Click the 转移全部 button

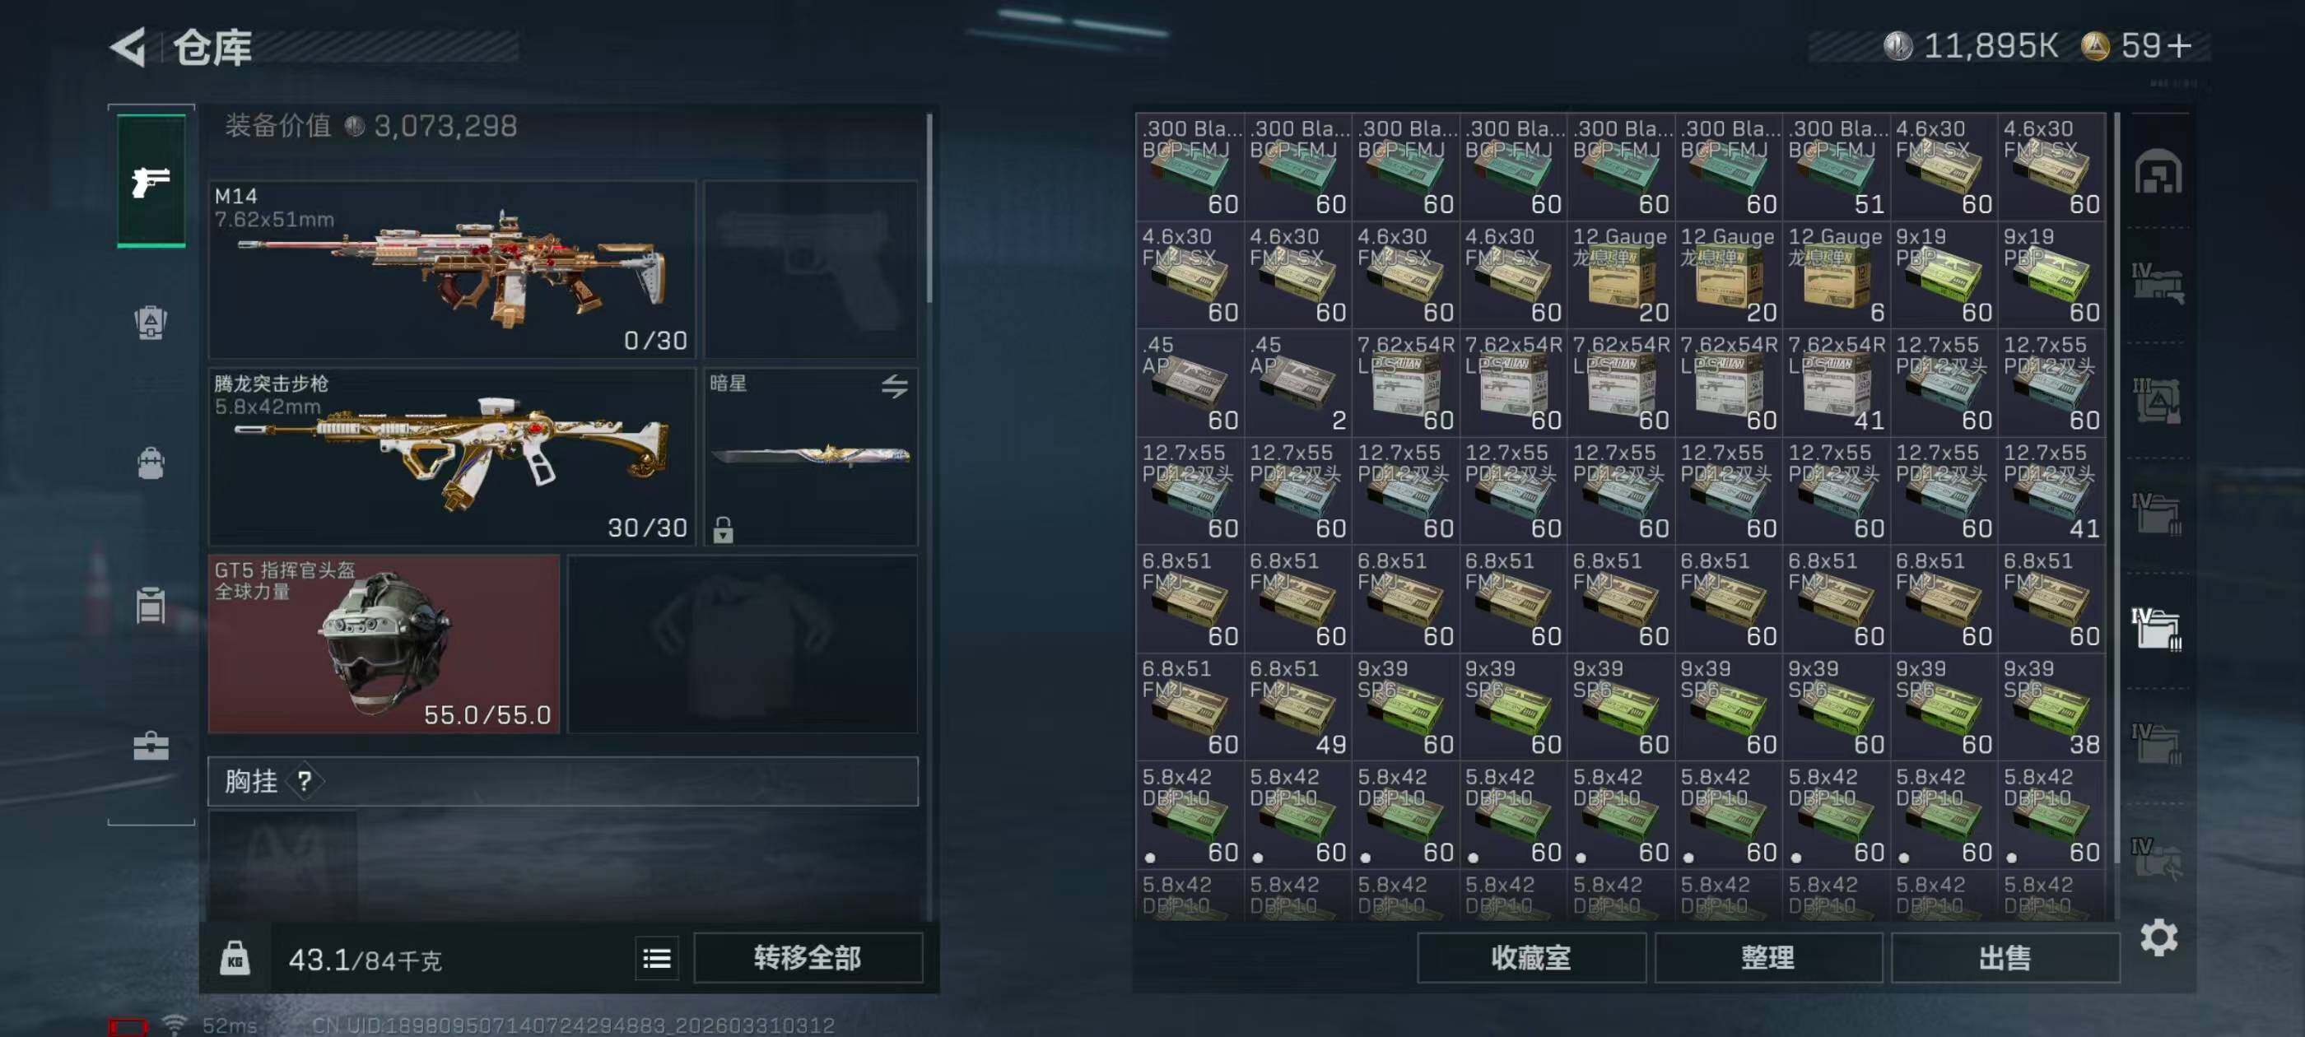(x=808, y=958)
